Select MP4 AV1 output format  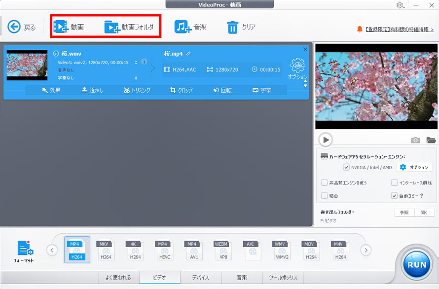194,250
